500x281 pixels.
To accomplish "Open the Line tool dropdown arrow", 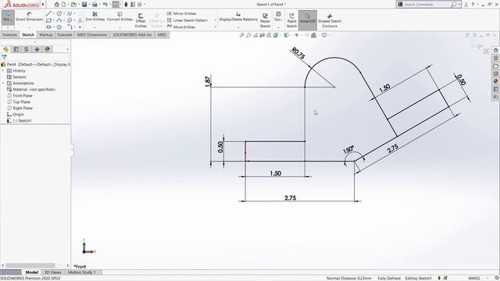I will [x=54, y=14].
